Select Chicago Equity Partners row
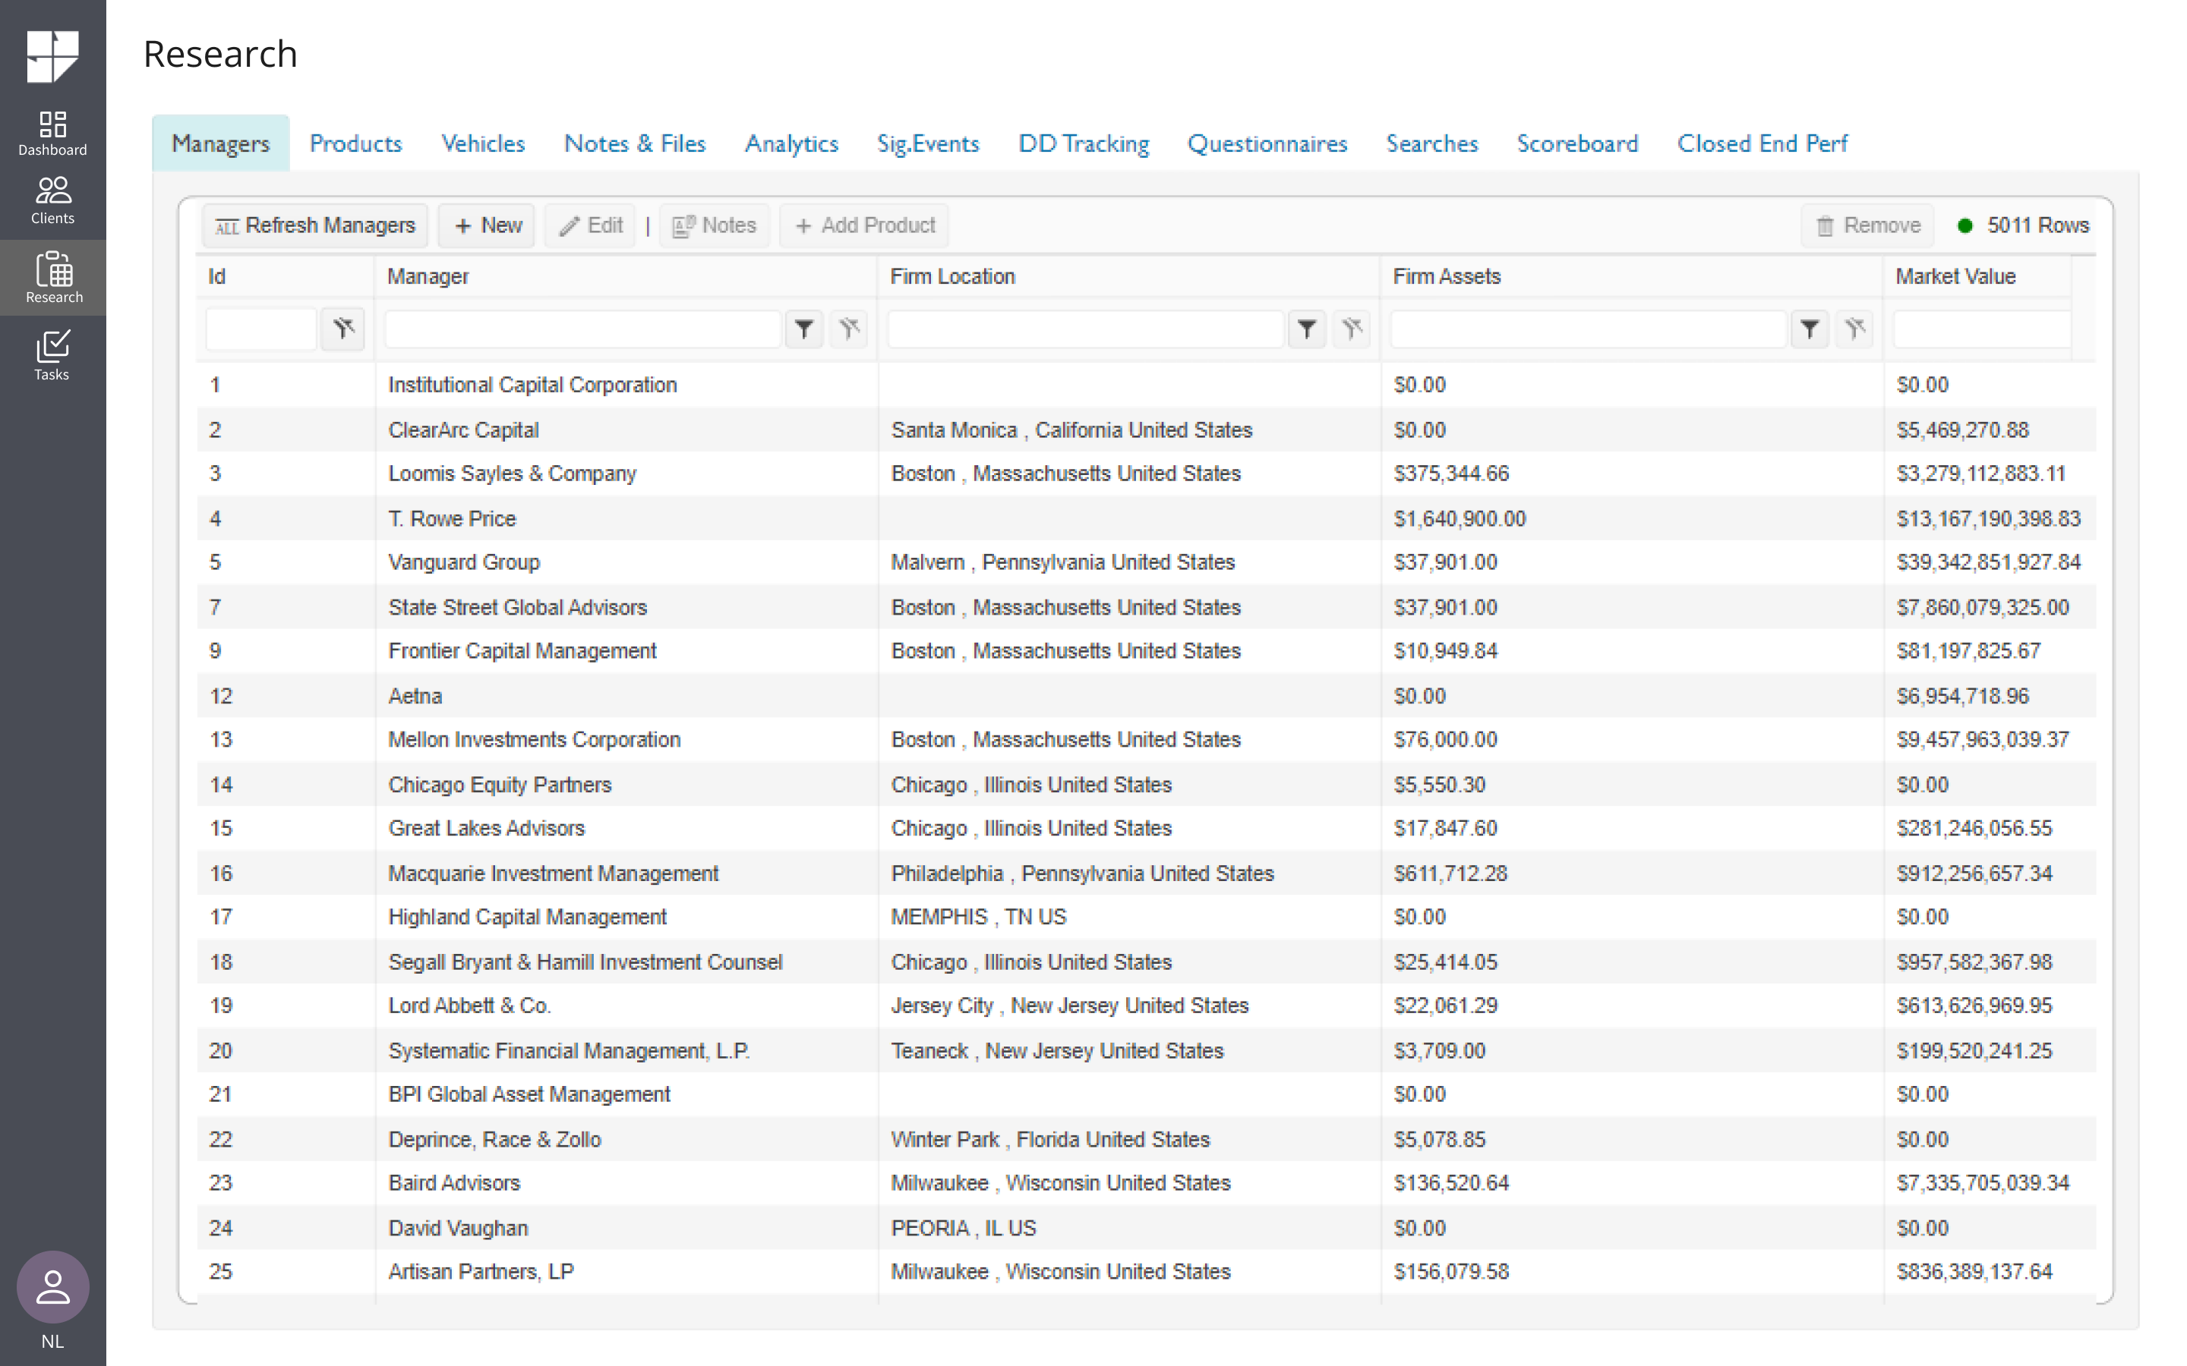2187x1366 pixels. (x=1146, y=784)
